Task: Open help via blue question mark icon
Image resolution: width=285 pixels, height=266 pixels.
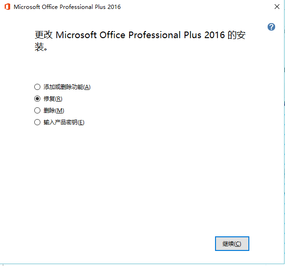Action: pos(271,27)
